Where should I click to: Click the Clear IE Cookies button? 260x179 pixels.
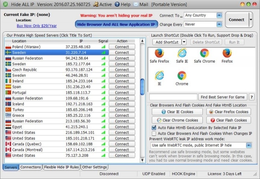pyautogui.click(x=177, y=112)
